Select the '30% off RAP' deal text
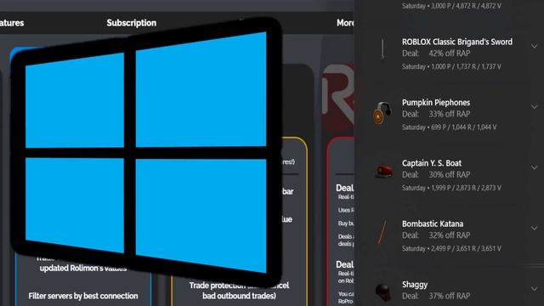 tap(450, 175)
